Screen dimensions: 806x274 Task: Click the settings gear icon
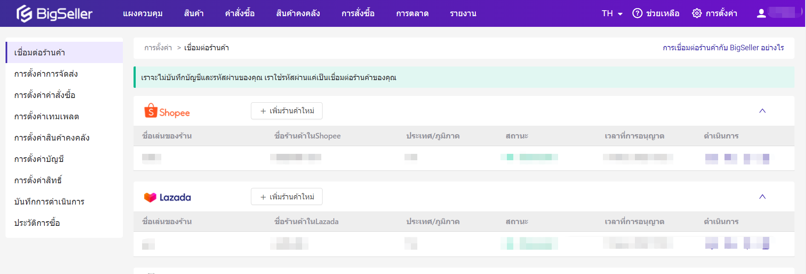coord(696,13)
